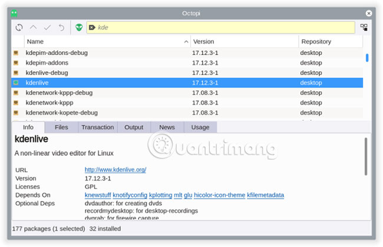The image size is (383, 247).
Task: Click the Octopi green ghost logo
Action: 14,13
